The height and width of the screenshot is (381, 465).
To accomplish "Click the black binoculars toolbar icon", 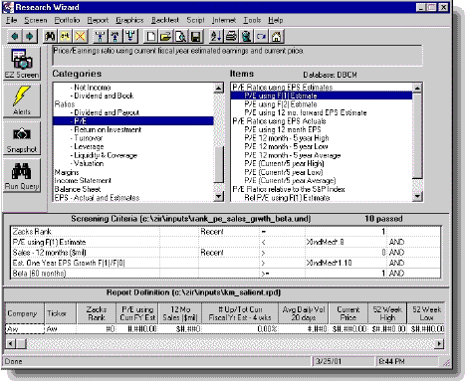I will click(50, 36).
